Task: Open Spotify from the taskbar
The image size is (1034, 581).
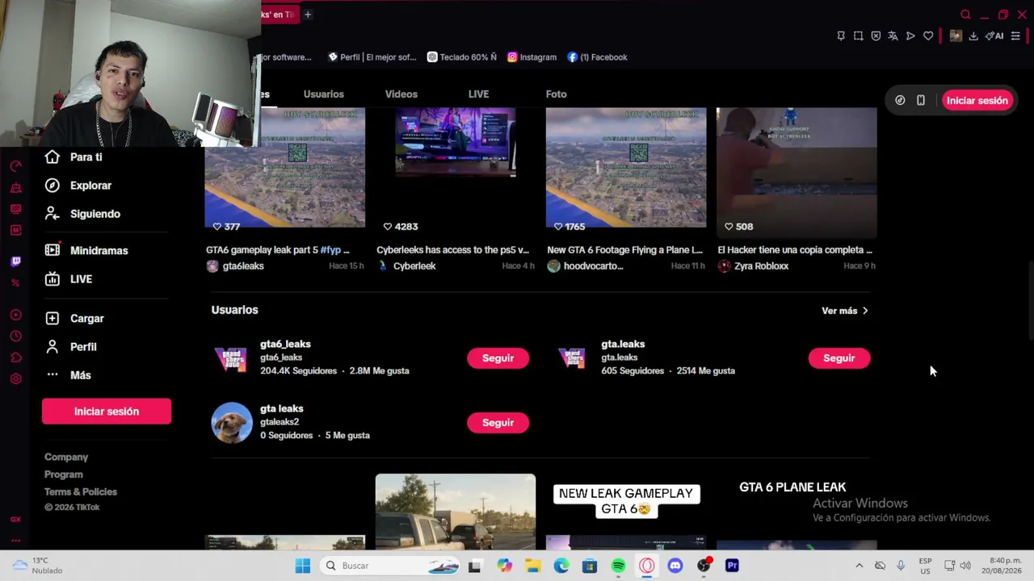Action: click(619, 566)
